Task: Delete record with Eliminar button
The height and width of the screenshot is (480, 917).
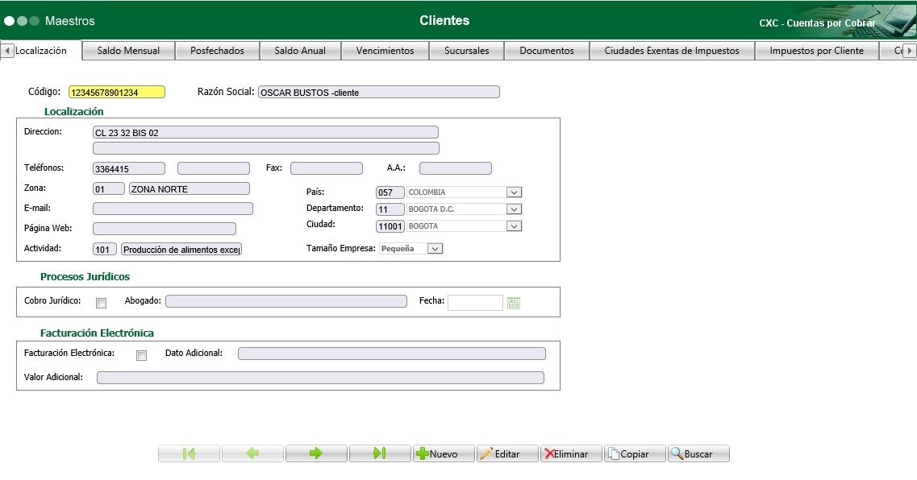Action: coord(571,454)
